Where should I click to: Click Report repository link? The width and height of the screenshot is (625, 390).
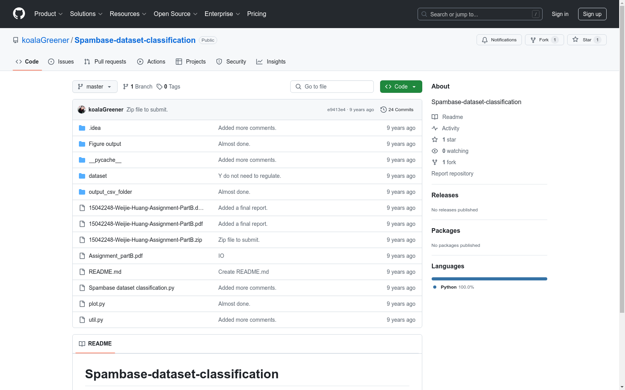click(452, 174)
